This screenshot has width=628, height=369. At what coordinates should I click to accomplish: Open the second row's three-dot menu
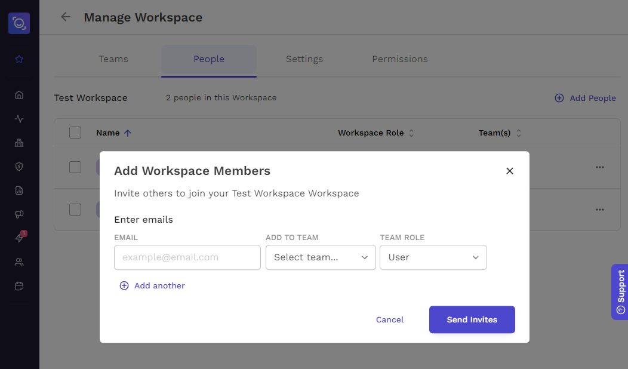(599, 210)
